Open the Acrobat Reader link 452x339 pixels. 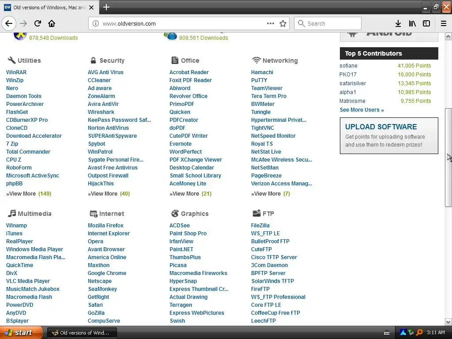[189, 72]
